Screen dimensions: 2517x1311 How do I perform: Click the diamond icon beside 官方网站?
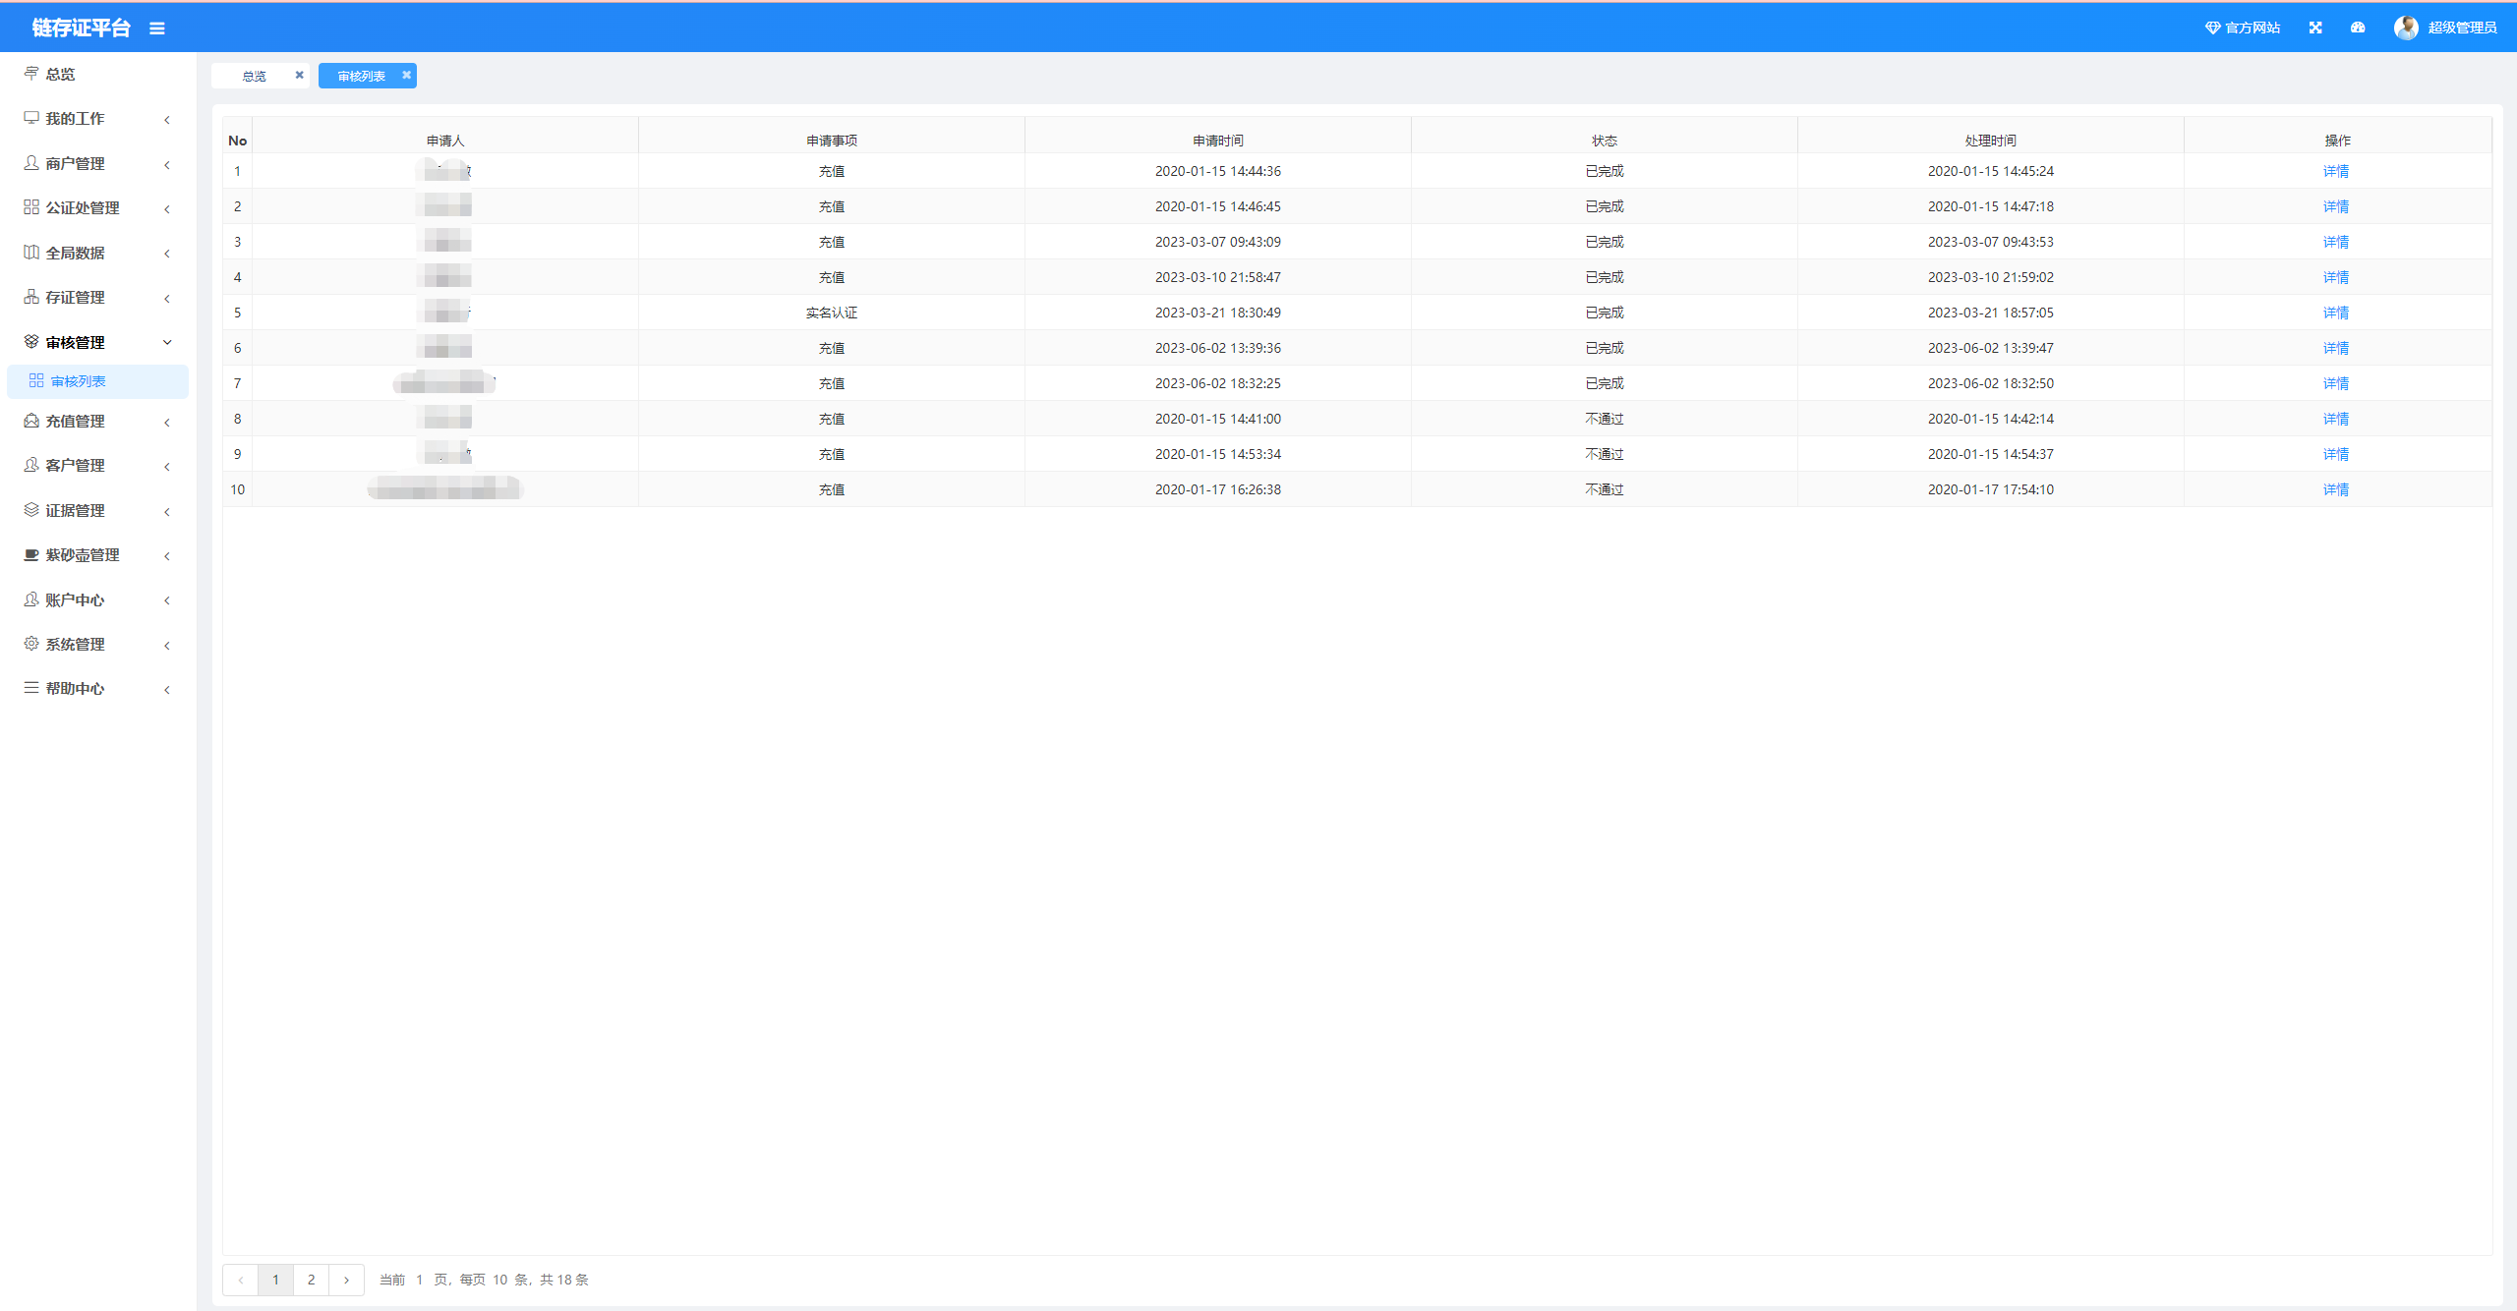(2212, 28)
